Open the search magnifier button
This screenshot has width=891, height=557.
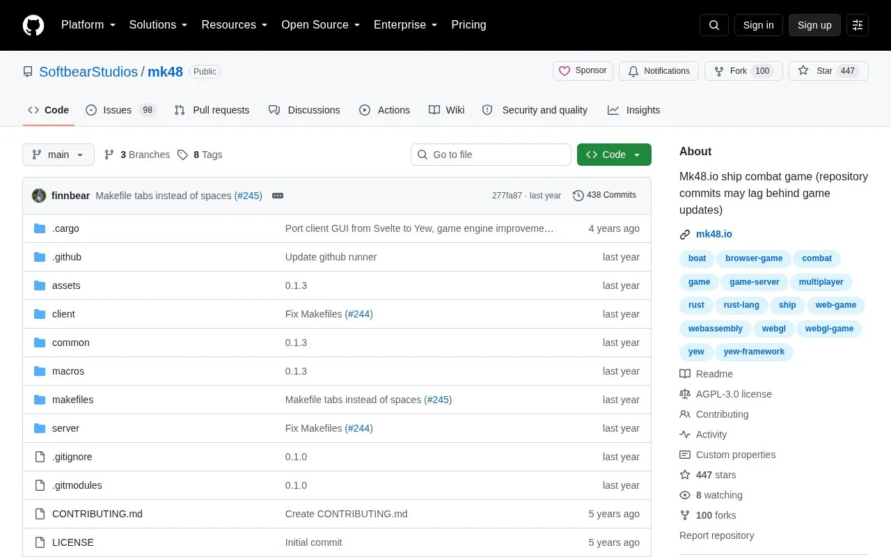coord(714,25)
